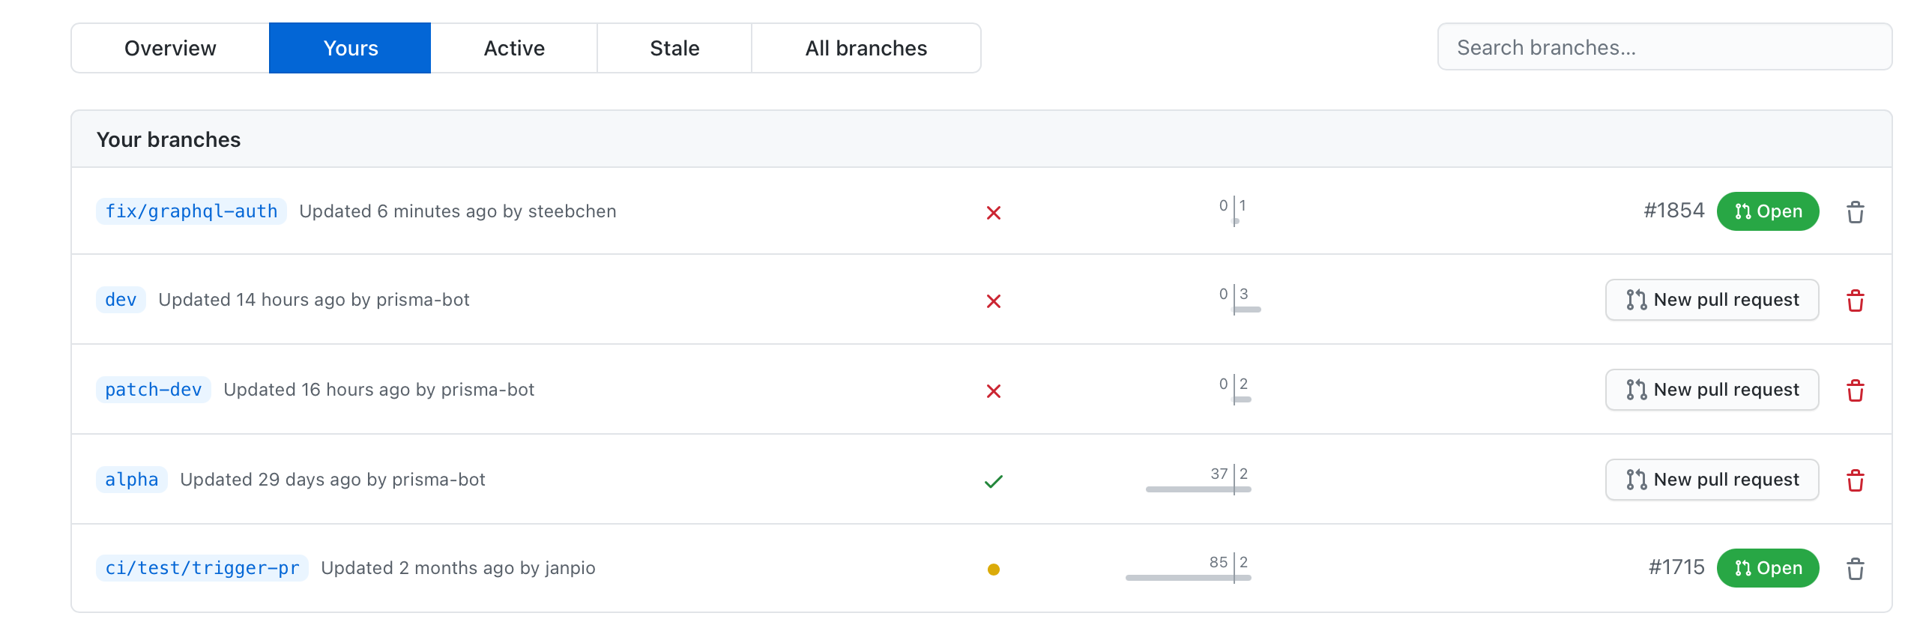Delete the alpha branch via red trash icon
The height and width of the screenshot is (643, 1929).
tap(1856, 480)
